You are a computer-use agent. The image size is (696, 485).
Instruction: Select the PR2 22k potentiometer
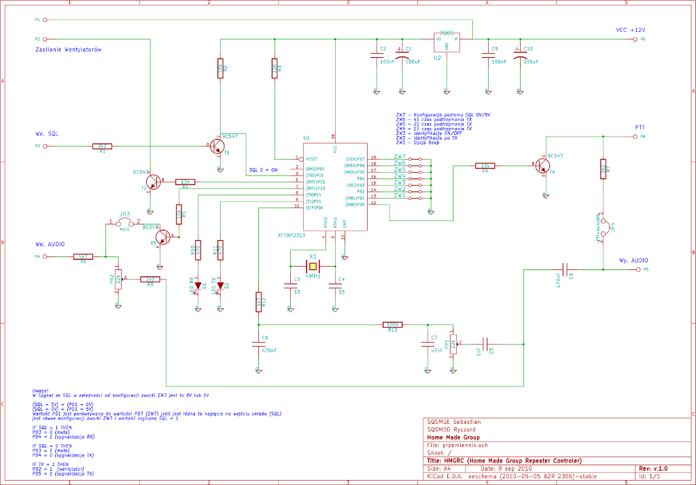[119, 279]
